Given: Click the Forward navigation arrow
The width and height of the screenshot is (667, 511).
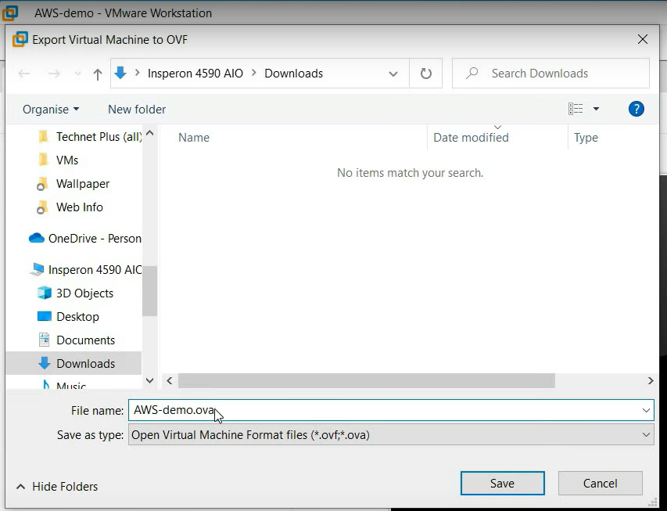Looking at the screenshot, I should click(x=54, y=74).
